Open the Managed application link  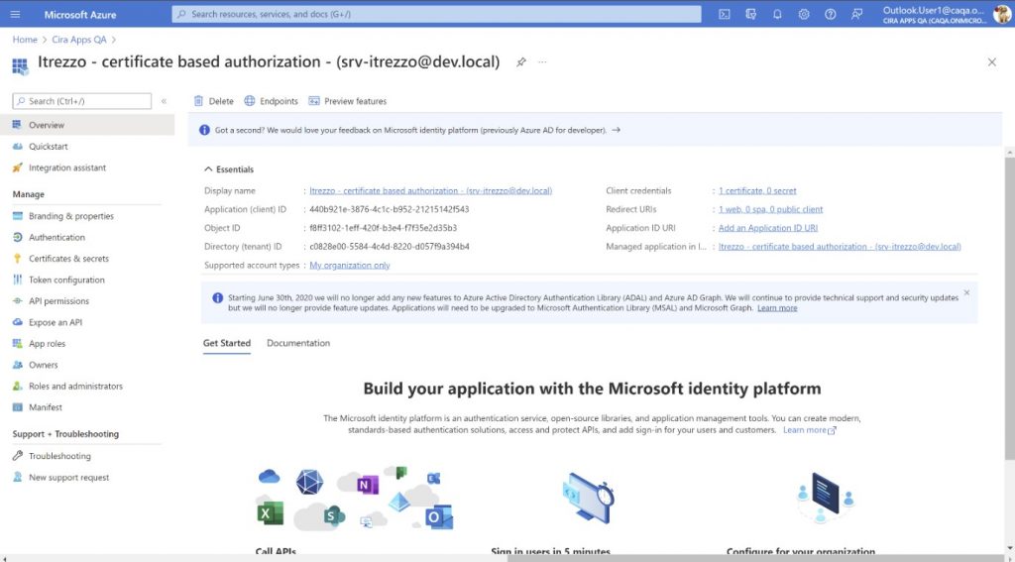click(x=840, y=247)
